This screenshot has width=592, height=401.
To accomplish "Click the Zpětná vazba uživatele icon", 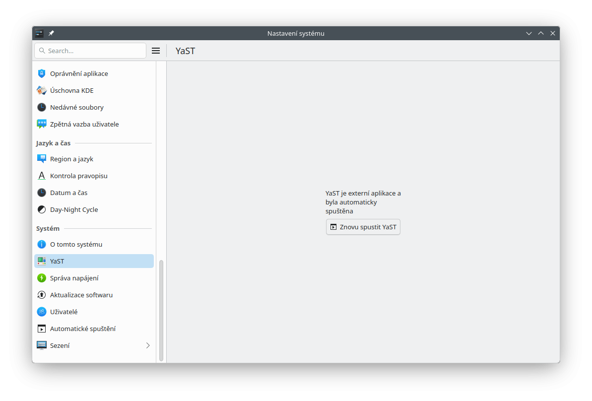I will pos(42,124).
